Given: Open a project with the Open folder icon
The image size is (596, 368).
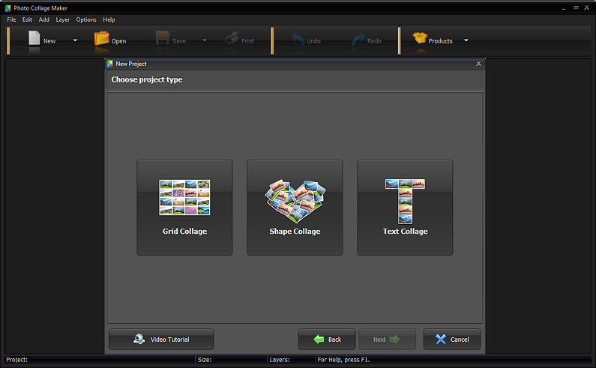Looking at the screenshot, I should (101, 38).
